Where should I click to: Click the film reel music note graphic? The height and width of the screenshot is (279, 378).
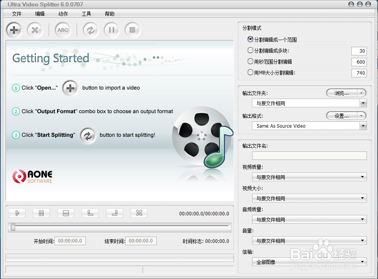(x=202, y=137)
